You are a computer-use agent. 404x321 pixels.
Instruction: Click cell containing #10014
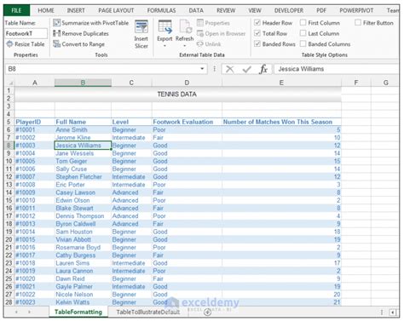(x=34, y=232)
